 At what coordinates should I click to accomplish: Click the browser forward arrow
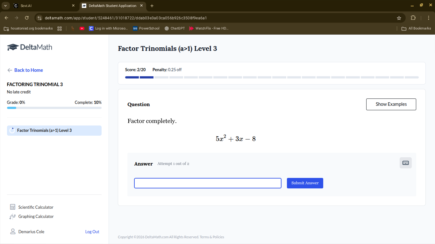click(x=17, y=18)
